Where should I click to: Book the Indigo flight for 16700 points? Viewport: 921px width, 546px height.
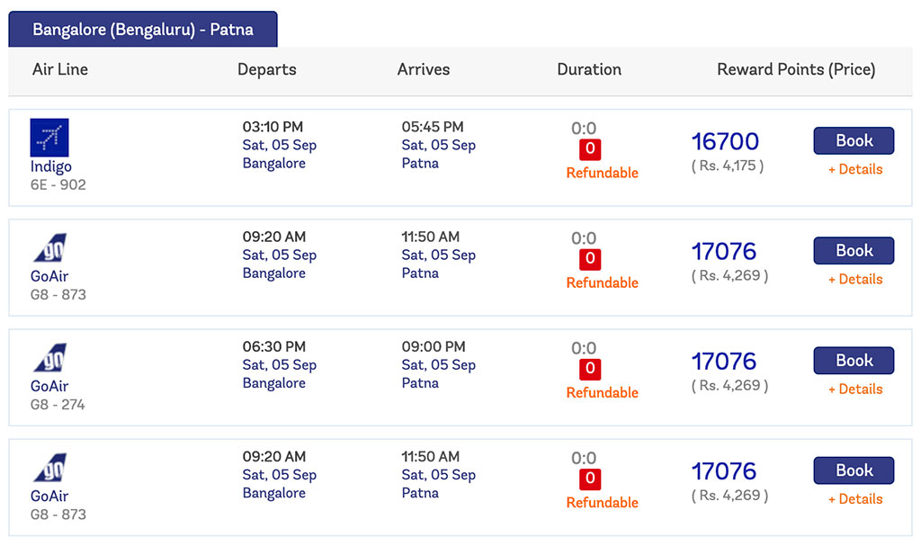pos(854,141)
